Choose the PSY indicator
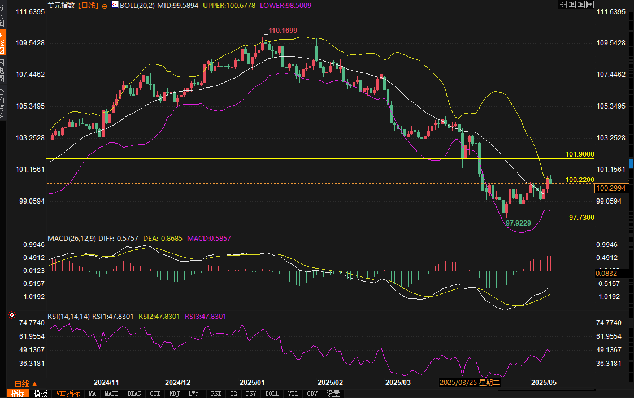This screenshot has height=398, width=634. (x=251, y=393)
